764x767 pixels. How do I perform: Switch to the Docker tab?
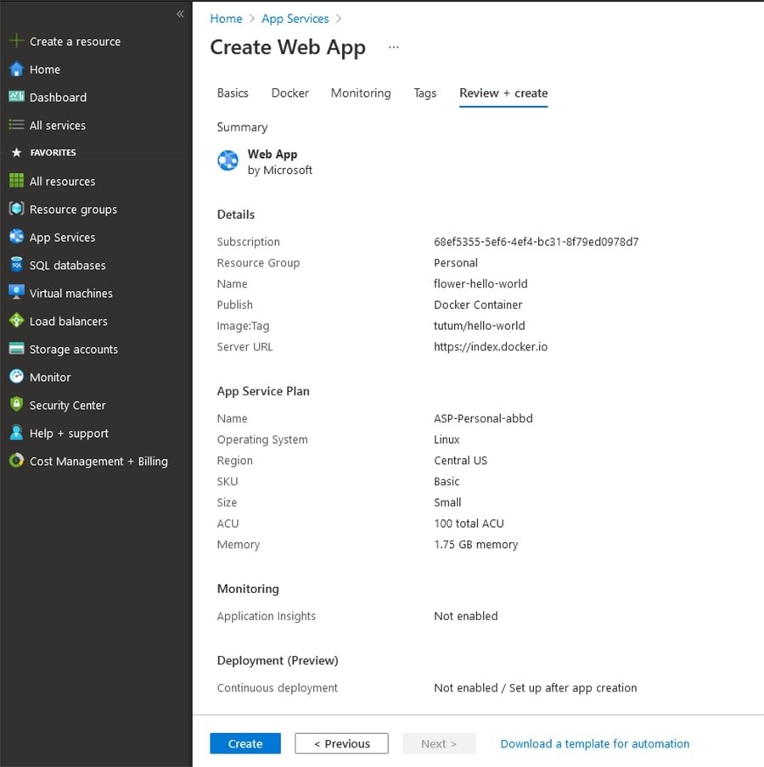pyautogui.click(x=289, y=93)
